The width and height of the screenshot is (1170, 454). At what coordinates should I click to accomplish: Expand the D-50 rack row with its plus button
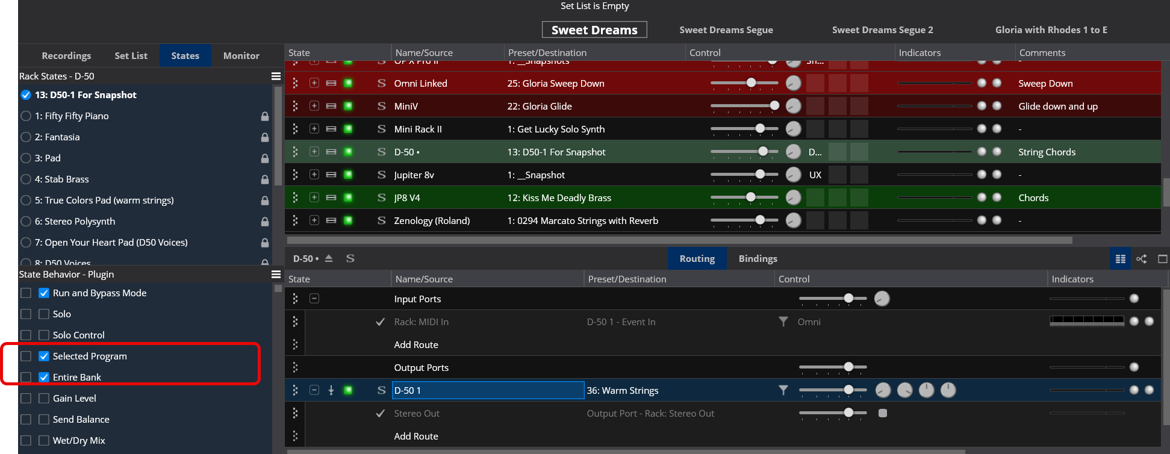point(314,152)
